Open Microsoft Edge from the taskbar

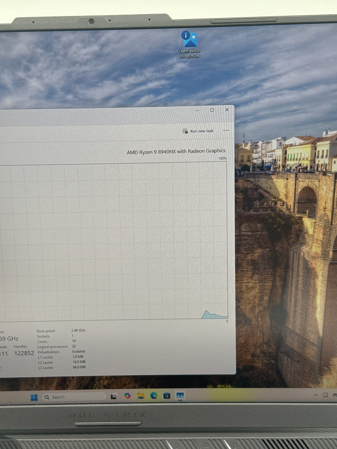[x=154, y=395]
